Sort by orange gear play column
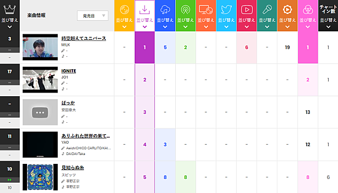The image size is (338, 193). (x=288, y=23)
